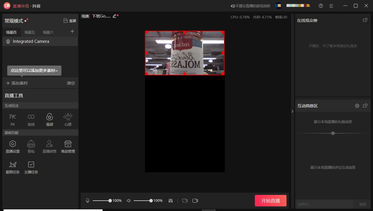373x211 pixels.
Task: Open the PK interactive tool
Action: (13, 119)
